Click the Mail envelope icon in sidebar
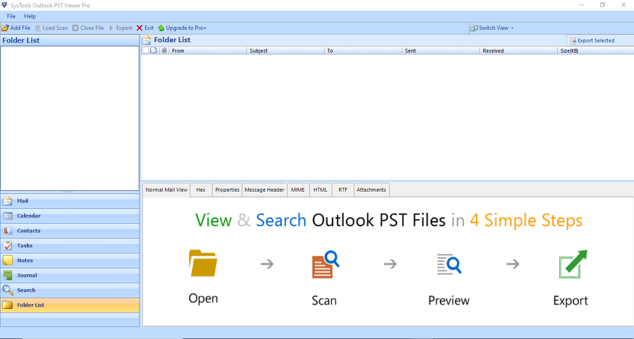This screenshot has width=634, height=339. click(7, 201)
